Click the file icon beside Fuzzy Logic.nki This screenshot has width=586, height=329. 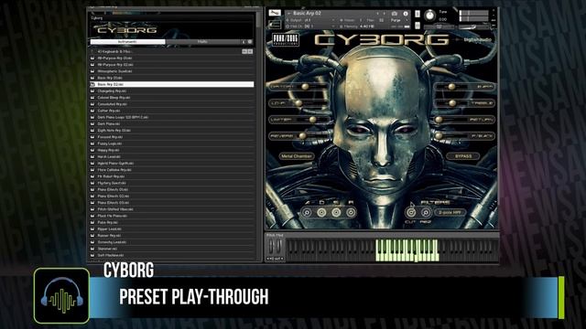click(x=92, y=143)
